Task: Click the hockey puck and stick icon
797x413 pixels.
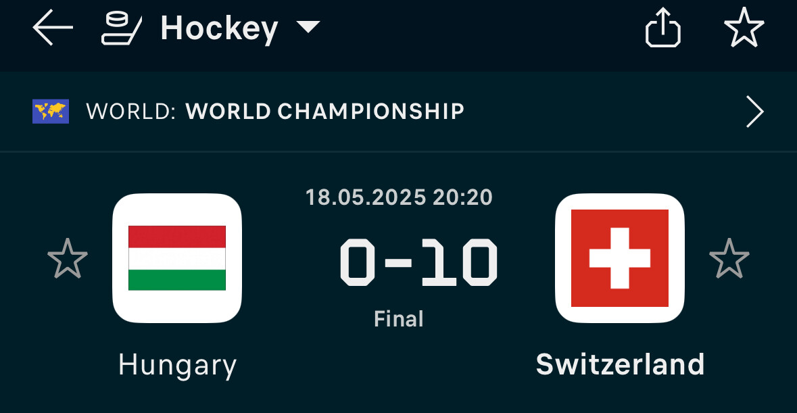Action: click(x=122, y=28)
